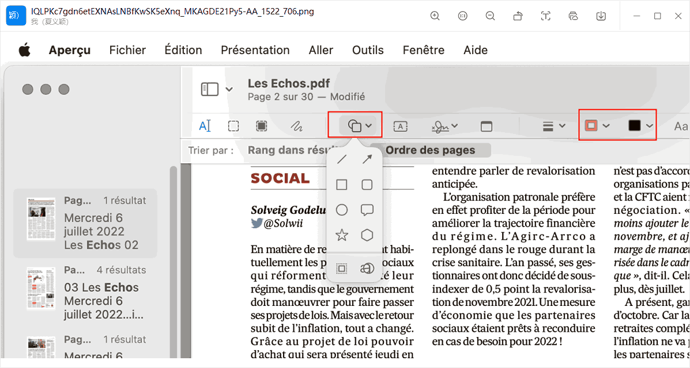Open the black fill color dropdown
The height and width of the screenshot is (368, 690).
click(x=640, y=126)
